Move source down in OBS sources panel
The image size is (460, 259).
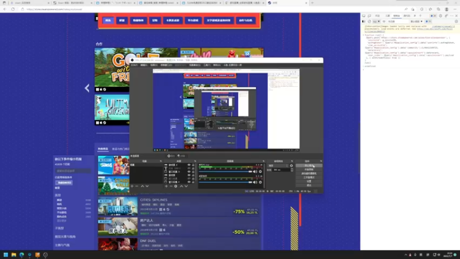186,186
